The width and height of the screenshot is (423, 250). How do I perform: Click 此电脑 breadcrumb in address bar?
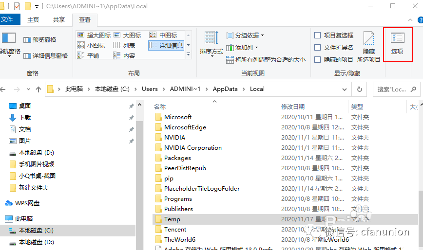(74, 89)
